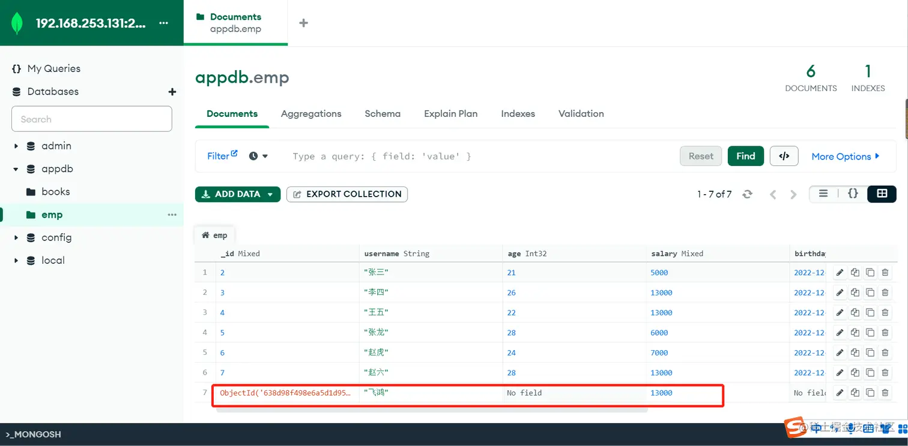Click the Find button

click(x=746, y=156)
